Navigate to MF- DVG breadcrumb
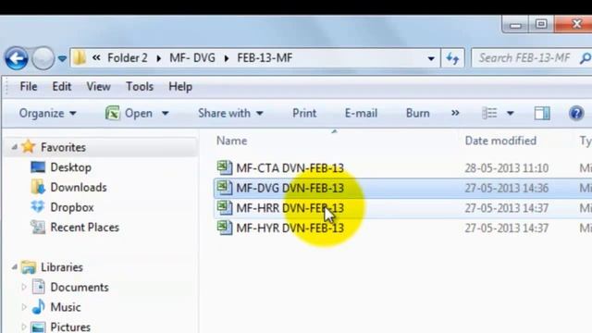Viewport: 592px width, 333px height. (192, 57)
